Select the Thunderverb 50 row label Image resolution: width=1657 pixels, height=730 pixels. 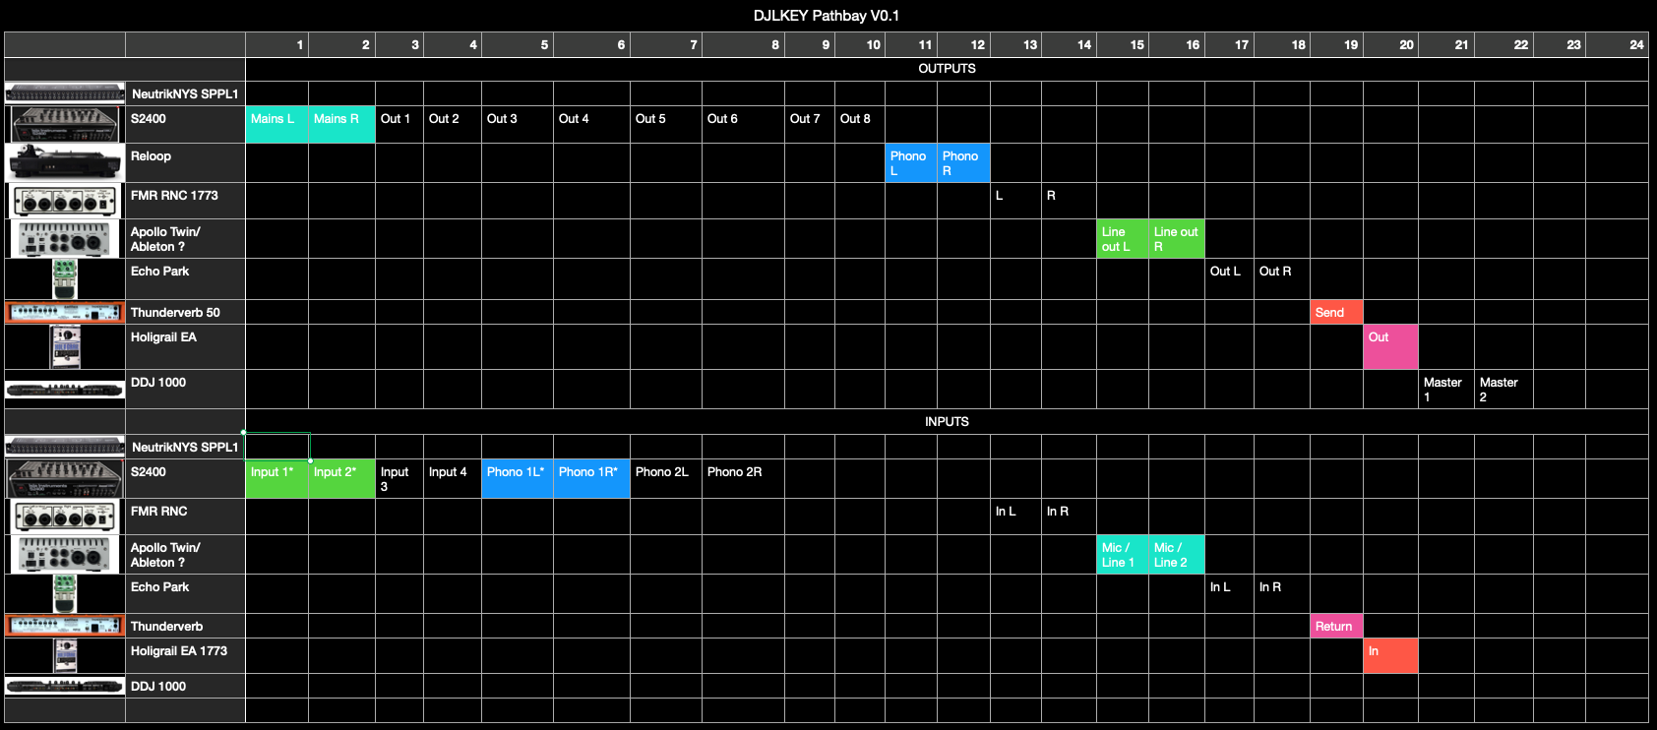tap(185, 313)
